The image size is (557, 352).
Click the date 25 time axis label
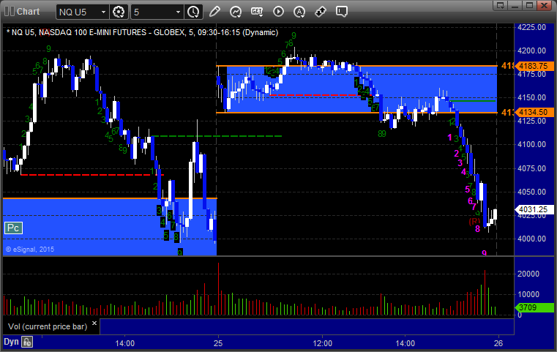218,343
